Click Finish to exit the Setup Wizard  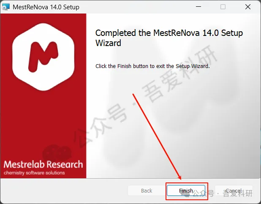pyautogui.click(x=186, y=190)
